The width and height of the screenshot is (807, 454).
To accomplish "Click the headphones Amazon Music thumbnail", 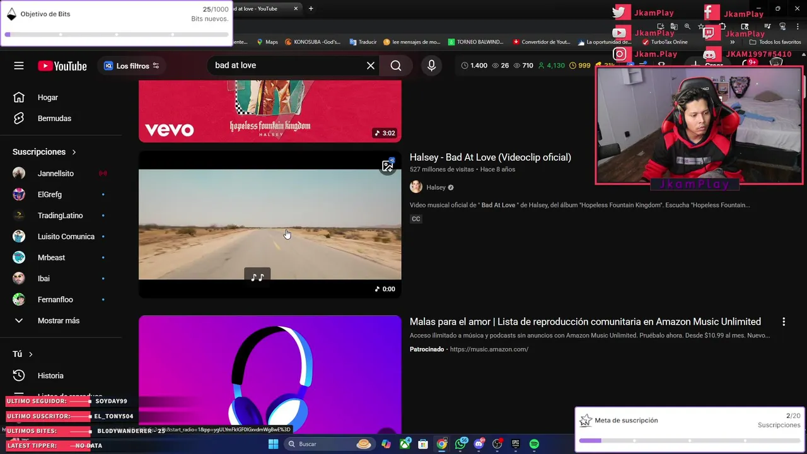I will point(270,375).
